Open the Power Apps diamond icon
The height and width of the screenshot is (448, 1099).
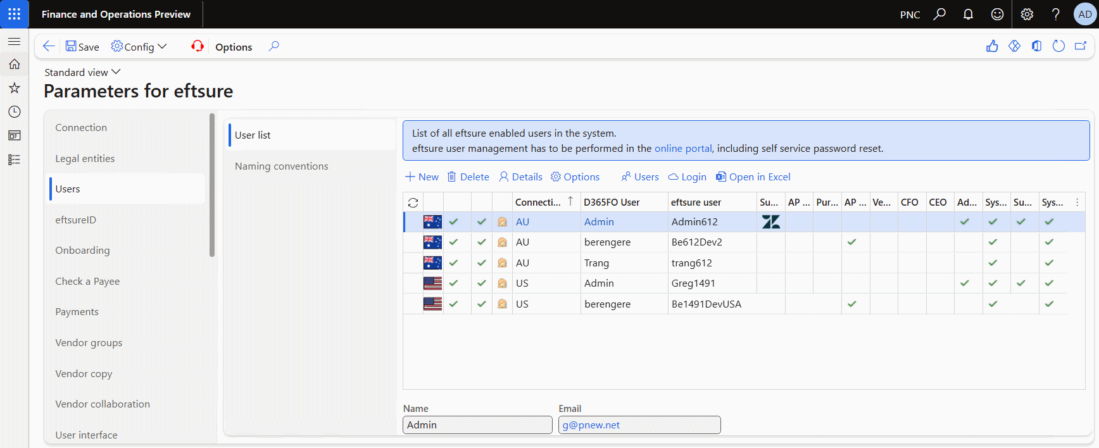1014,46
